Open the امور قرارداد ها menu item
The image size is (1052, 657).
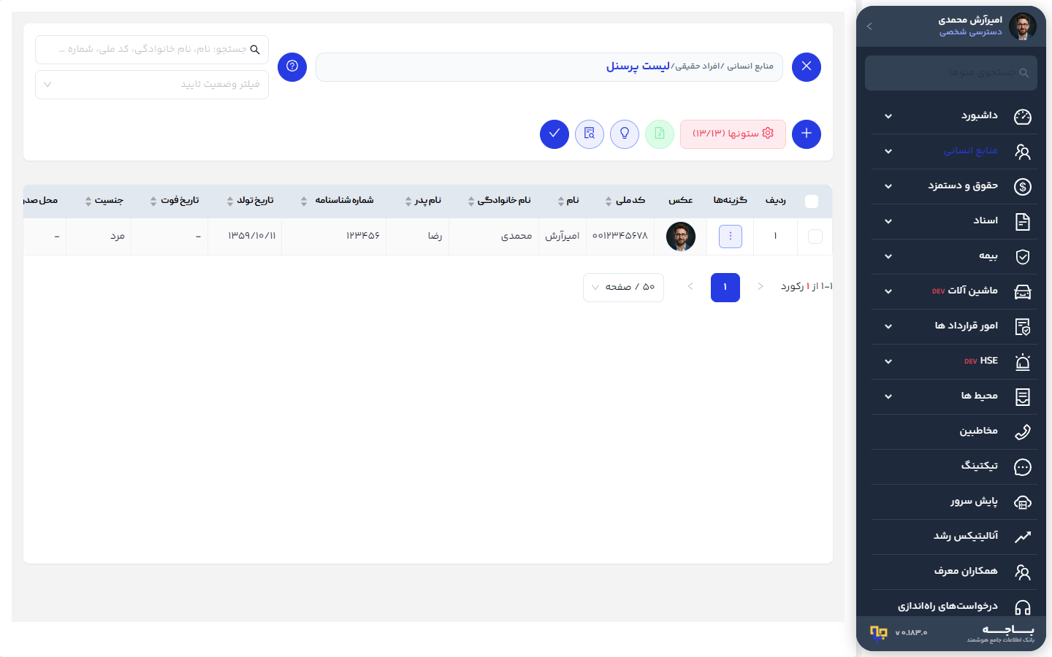(954, 326)
